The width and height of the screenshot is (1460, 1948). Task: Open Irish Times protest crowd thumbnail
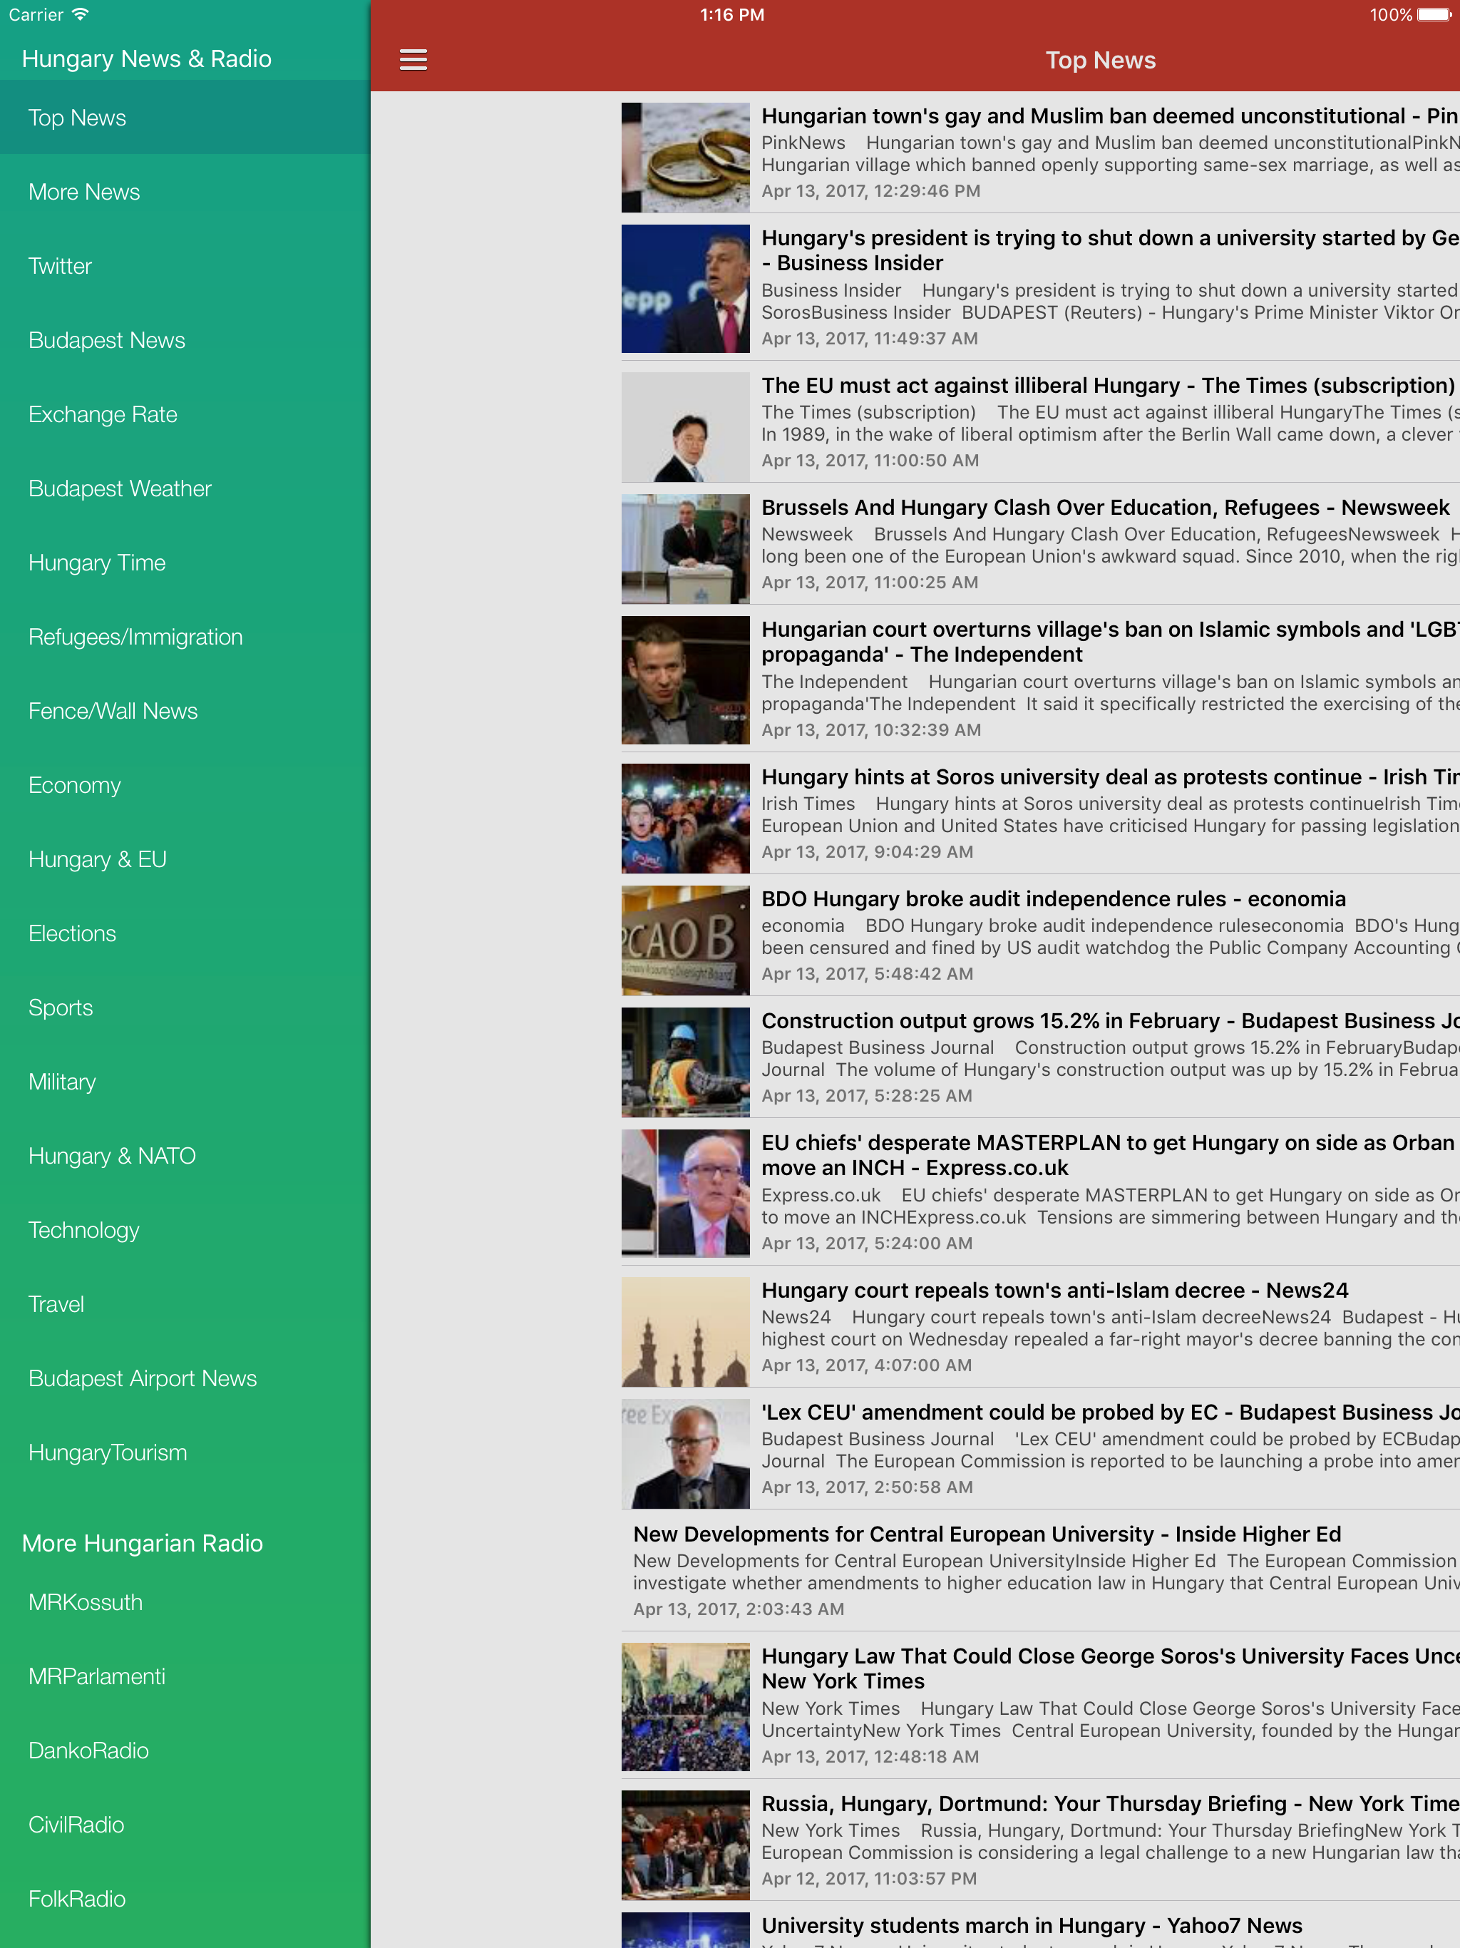(x=685, y=818)
